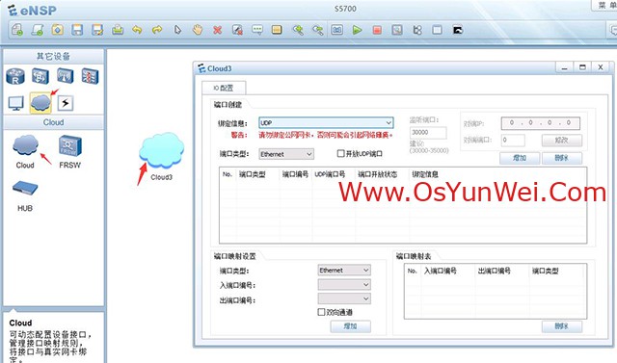Select the router category icon in device panel
This screenshot has height=363, width=617.
[15, 76]
